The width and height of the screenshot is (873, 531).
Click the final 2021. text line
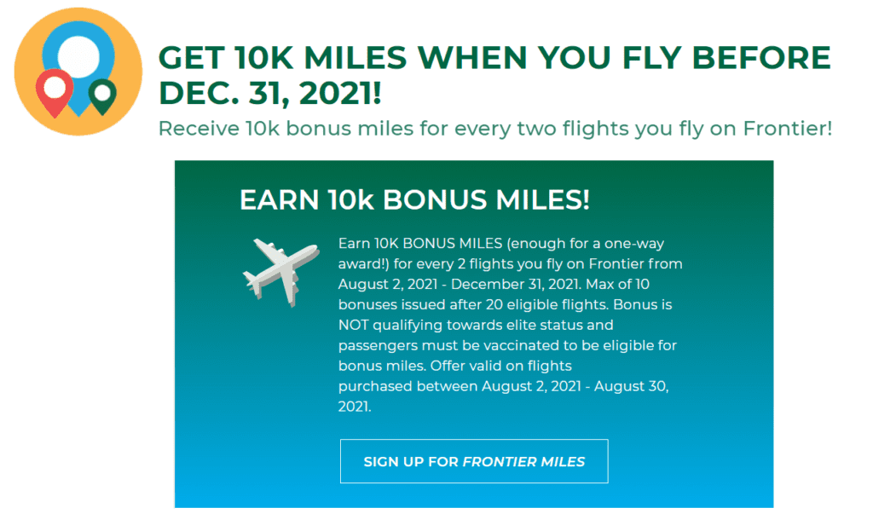[355, 407]
